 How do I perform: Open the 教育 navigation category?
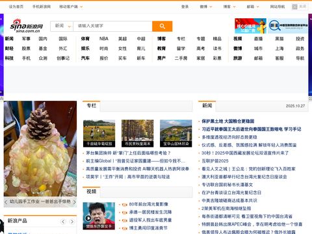pos(162,49)
